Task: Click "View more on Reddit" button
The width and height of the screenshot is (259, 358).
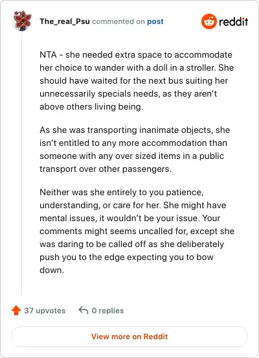Action: [x=129, y=337]
